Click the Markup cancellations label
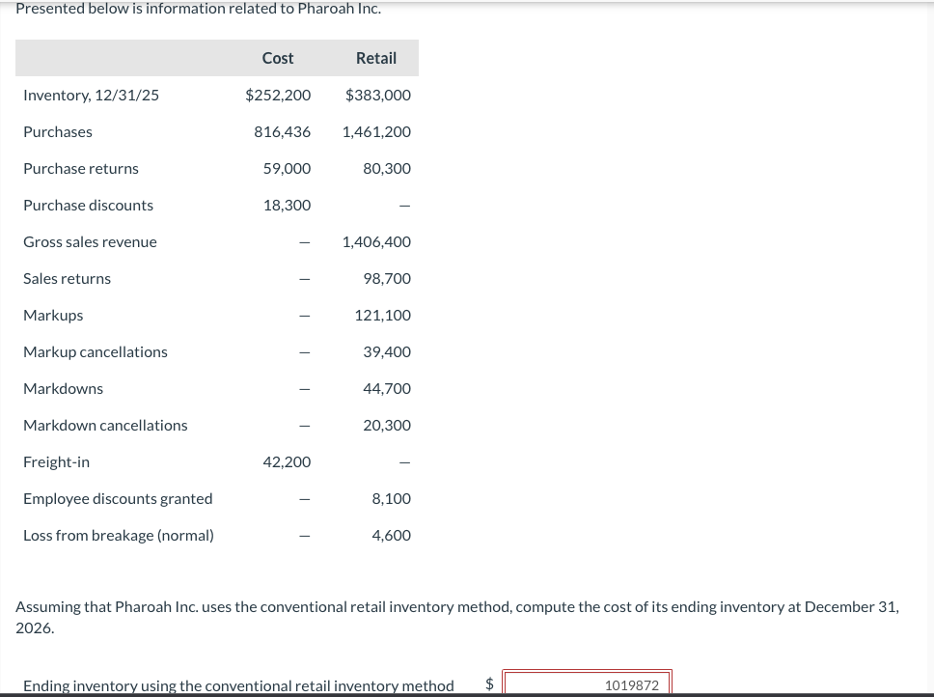The height and width of the screenshot is (697, 934). coord(96,352)
